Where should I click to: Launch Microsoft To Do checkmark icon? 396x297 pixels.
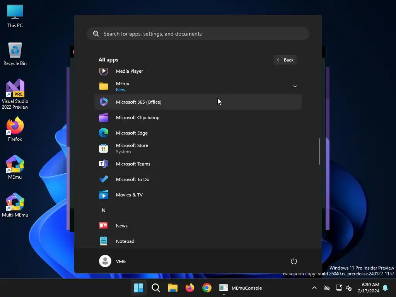[104, 179]
